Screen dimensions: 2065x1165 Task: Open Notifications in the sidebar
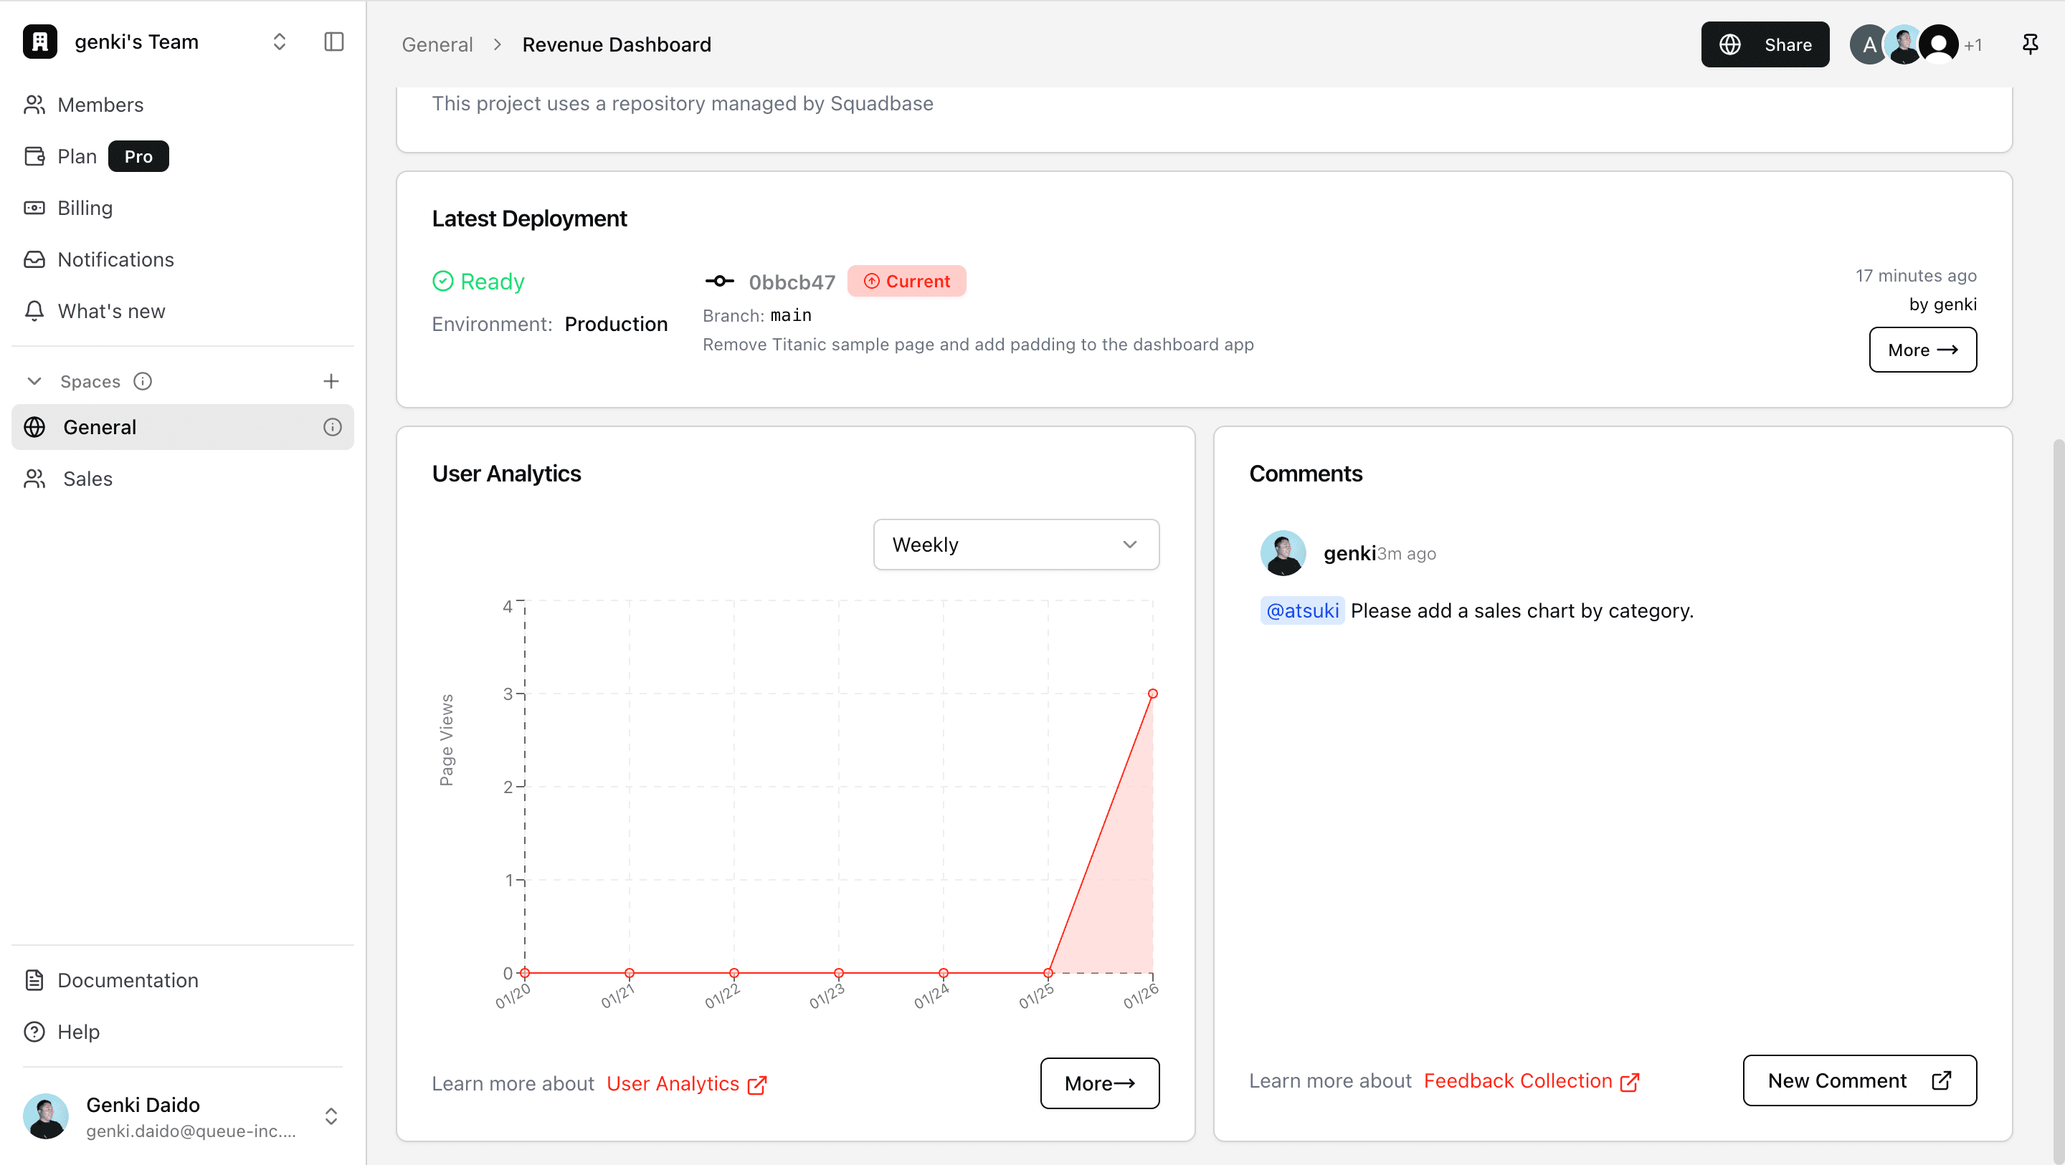pyautogui.click(x=115, y=259)
